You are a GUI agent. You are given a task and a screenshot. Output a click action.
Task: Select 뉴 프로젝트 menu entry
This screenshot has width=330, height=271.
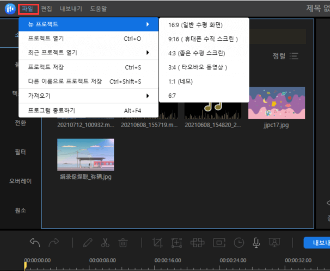coord(88,24)
